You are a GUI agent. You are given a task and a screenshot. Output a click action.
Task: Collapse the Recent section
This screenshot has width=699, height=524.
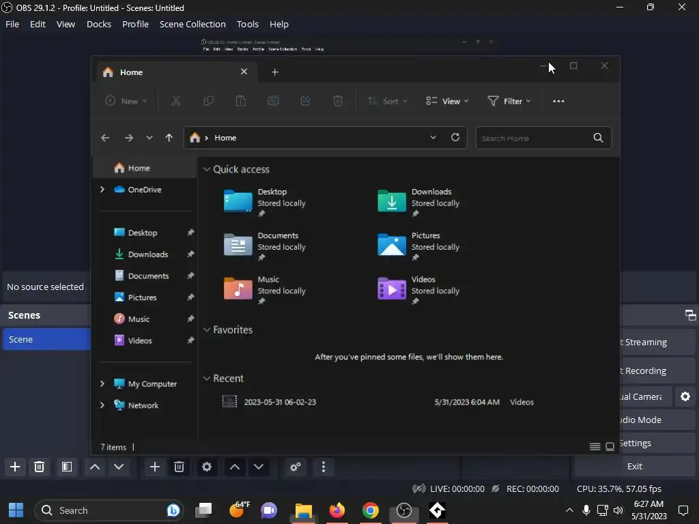point(206,378)
